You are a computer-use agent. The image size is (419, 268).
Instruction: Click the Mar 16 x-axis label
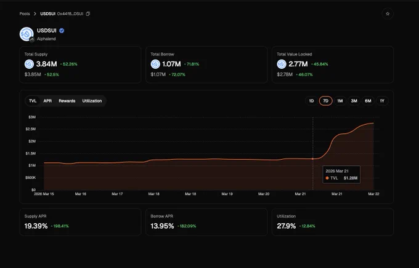[x=81, y=194]
